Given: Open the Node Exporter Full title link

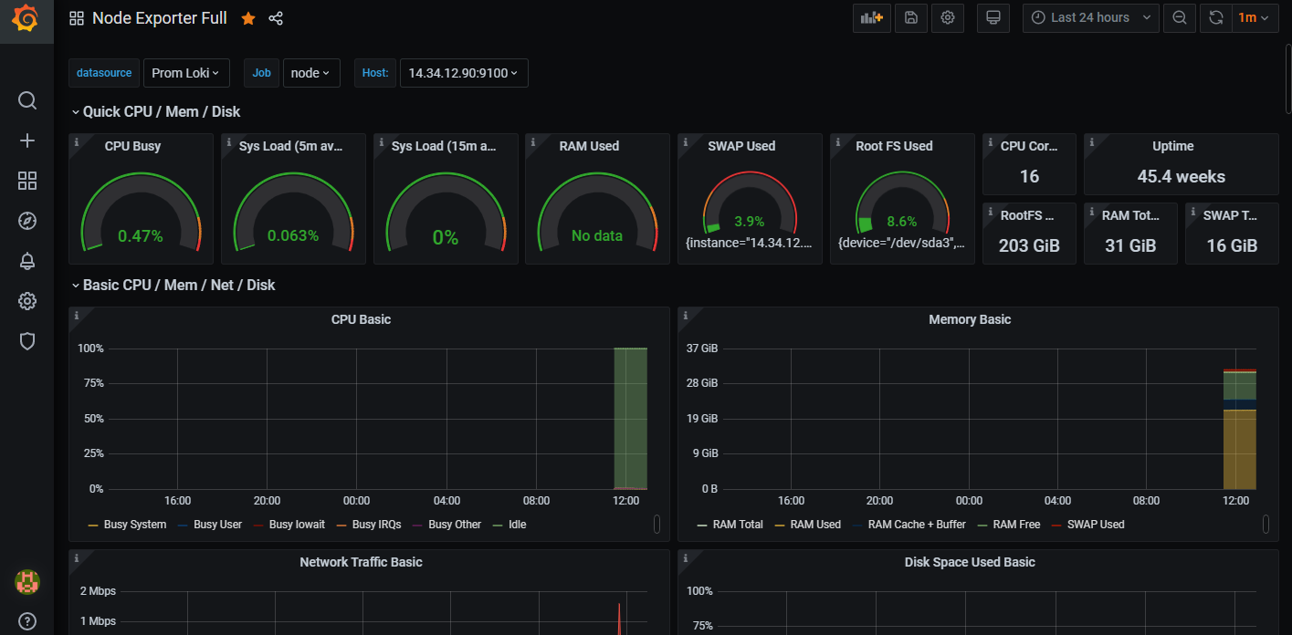Looking at the screenshot, I should click(x=160, y=18).
